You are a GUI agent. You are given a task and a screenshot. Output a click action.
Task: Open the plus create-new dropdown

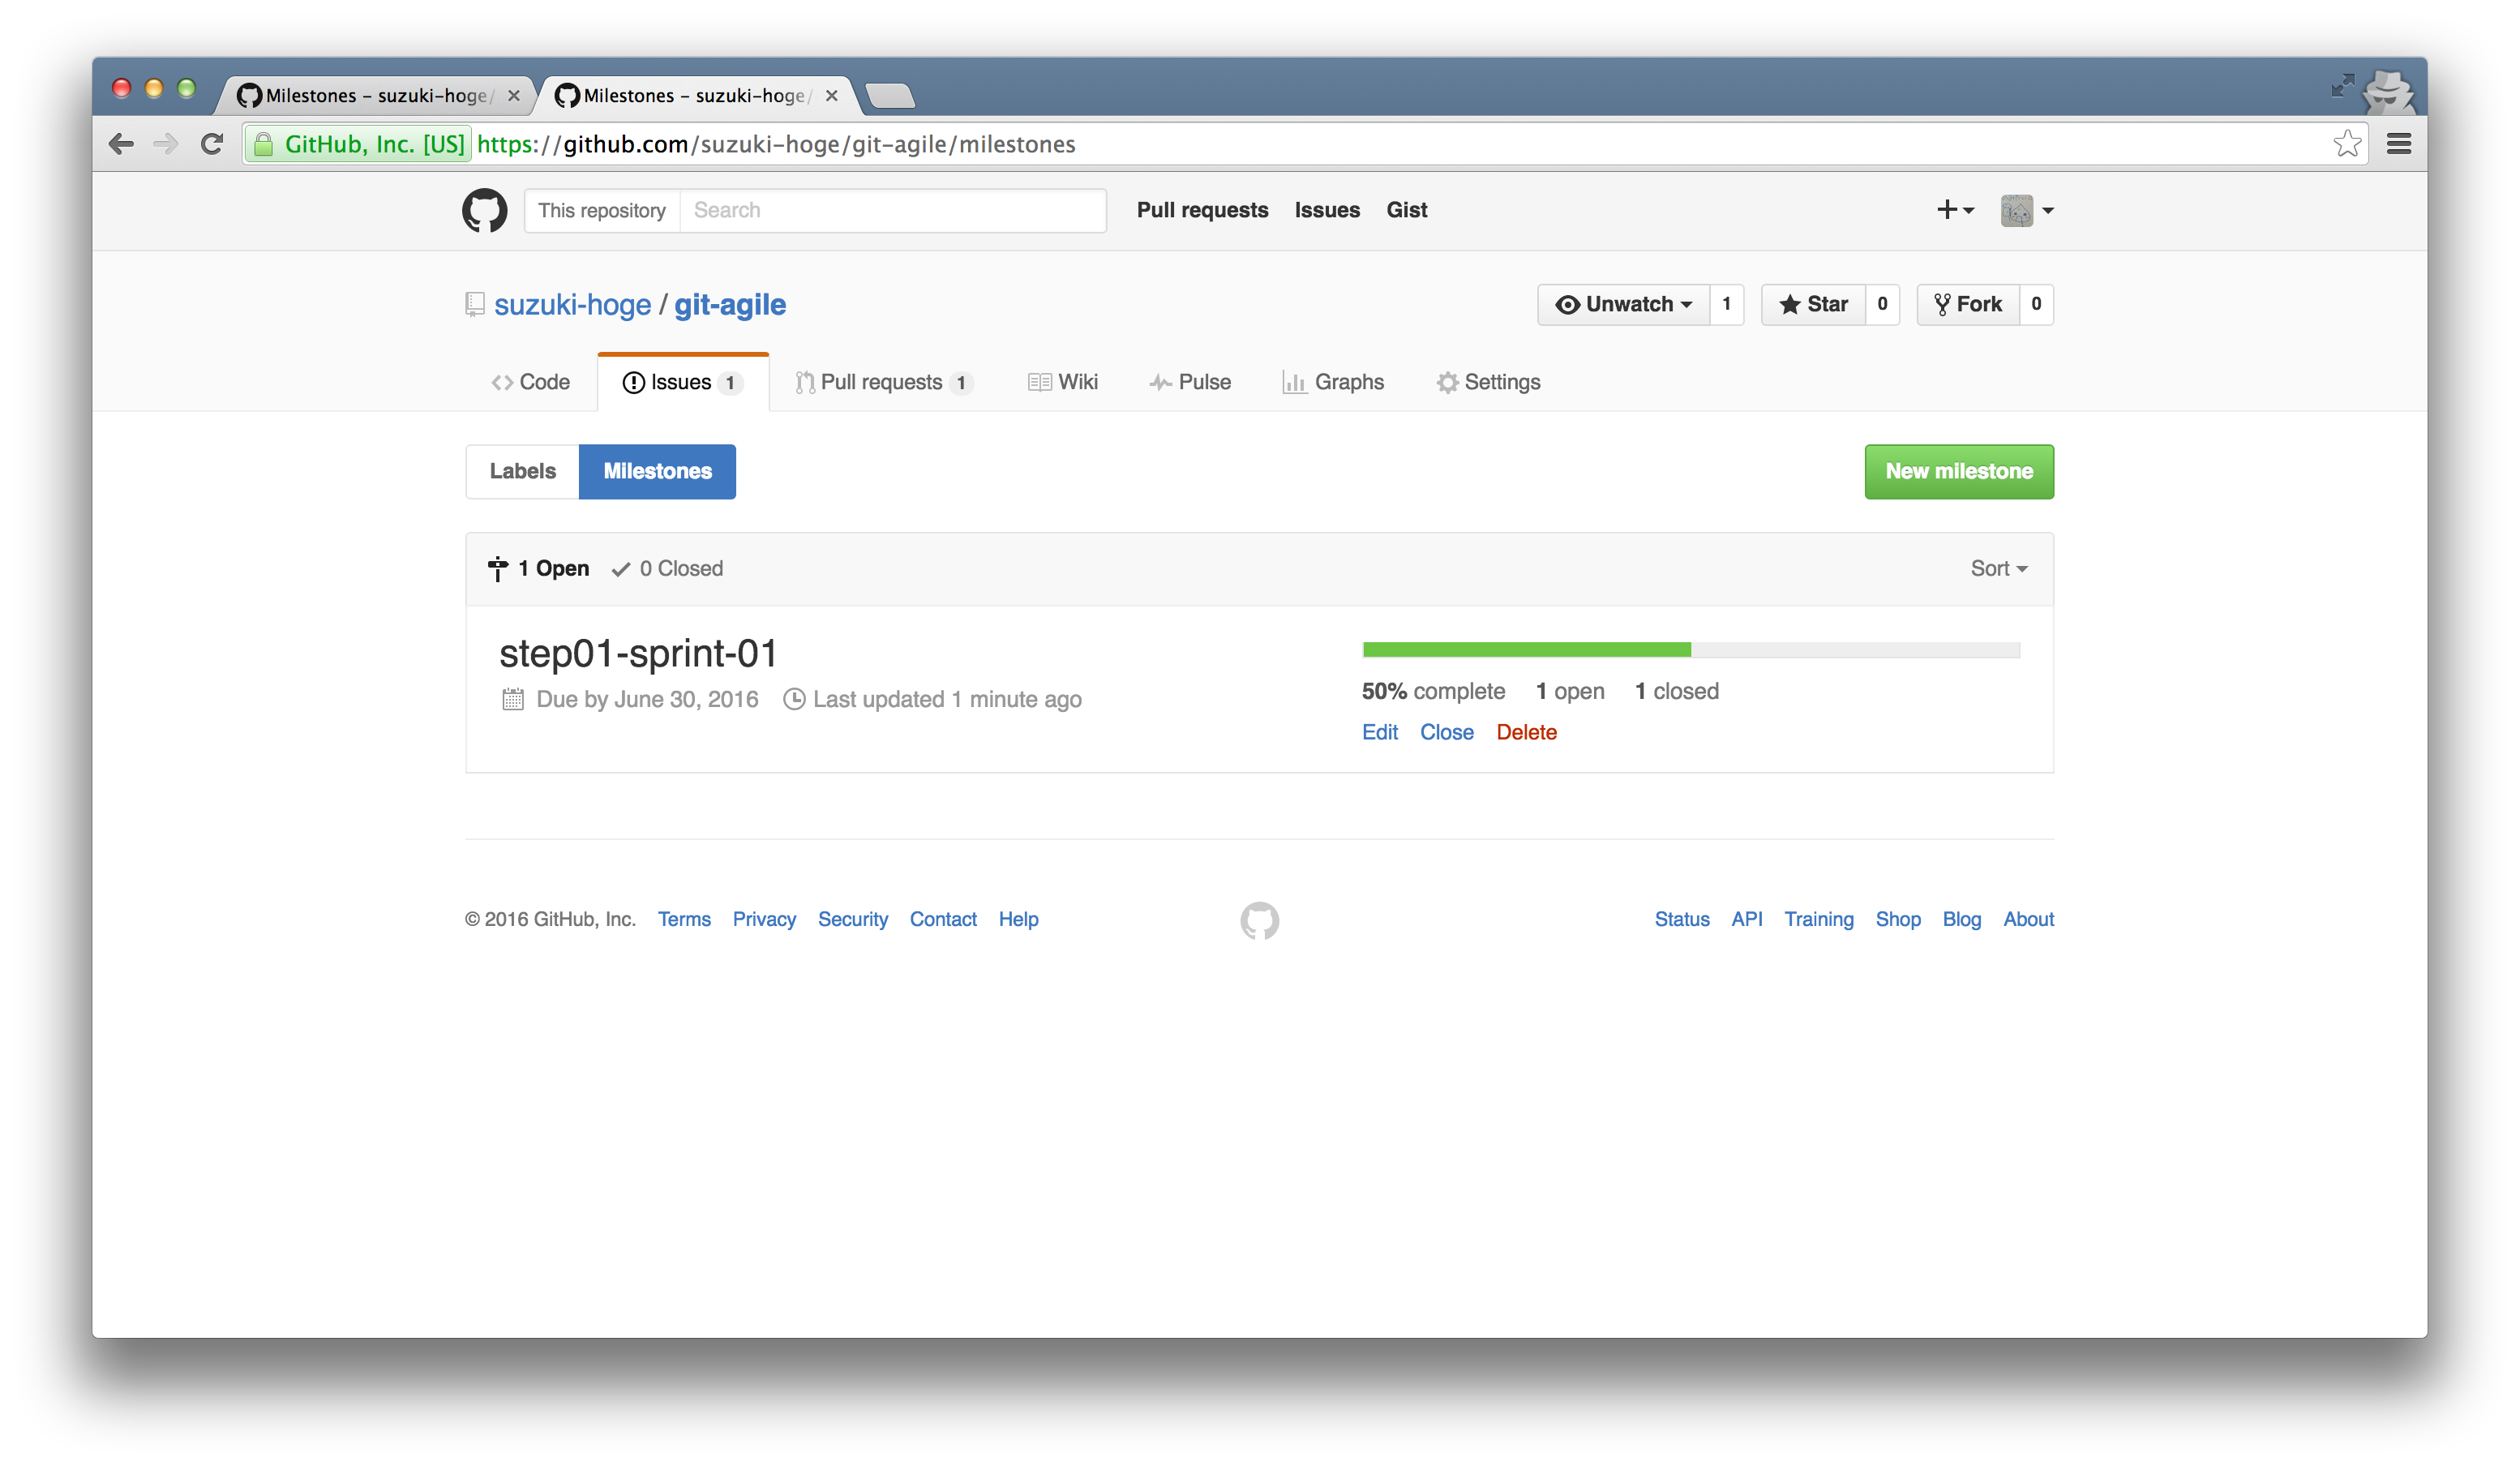pos(1954,210)
